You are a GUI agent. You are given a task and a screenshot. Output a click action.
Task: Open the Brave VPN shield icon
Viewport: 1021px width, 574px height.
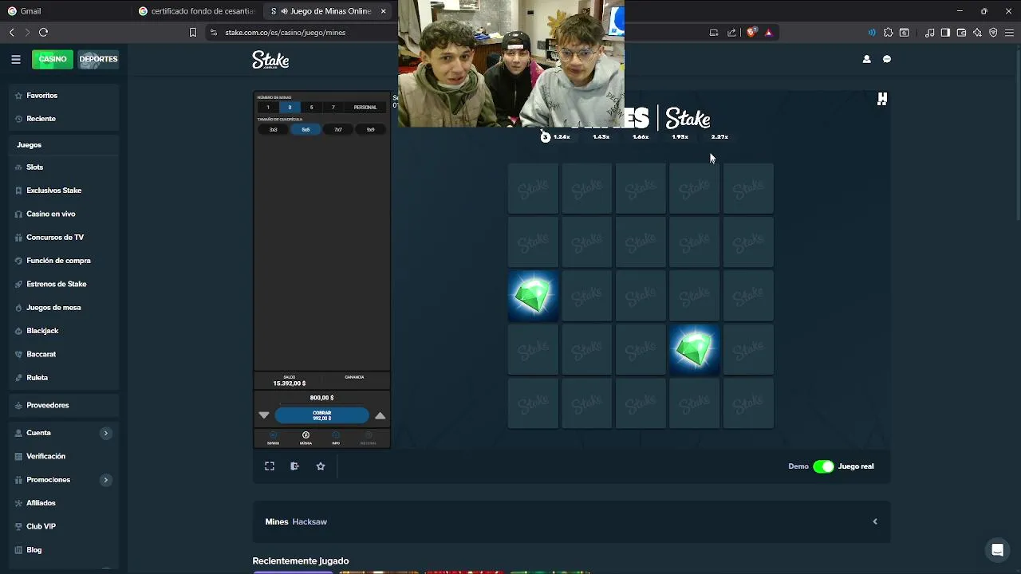[993, 33]
